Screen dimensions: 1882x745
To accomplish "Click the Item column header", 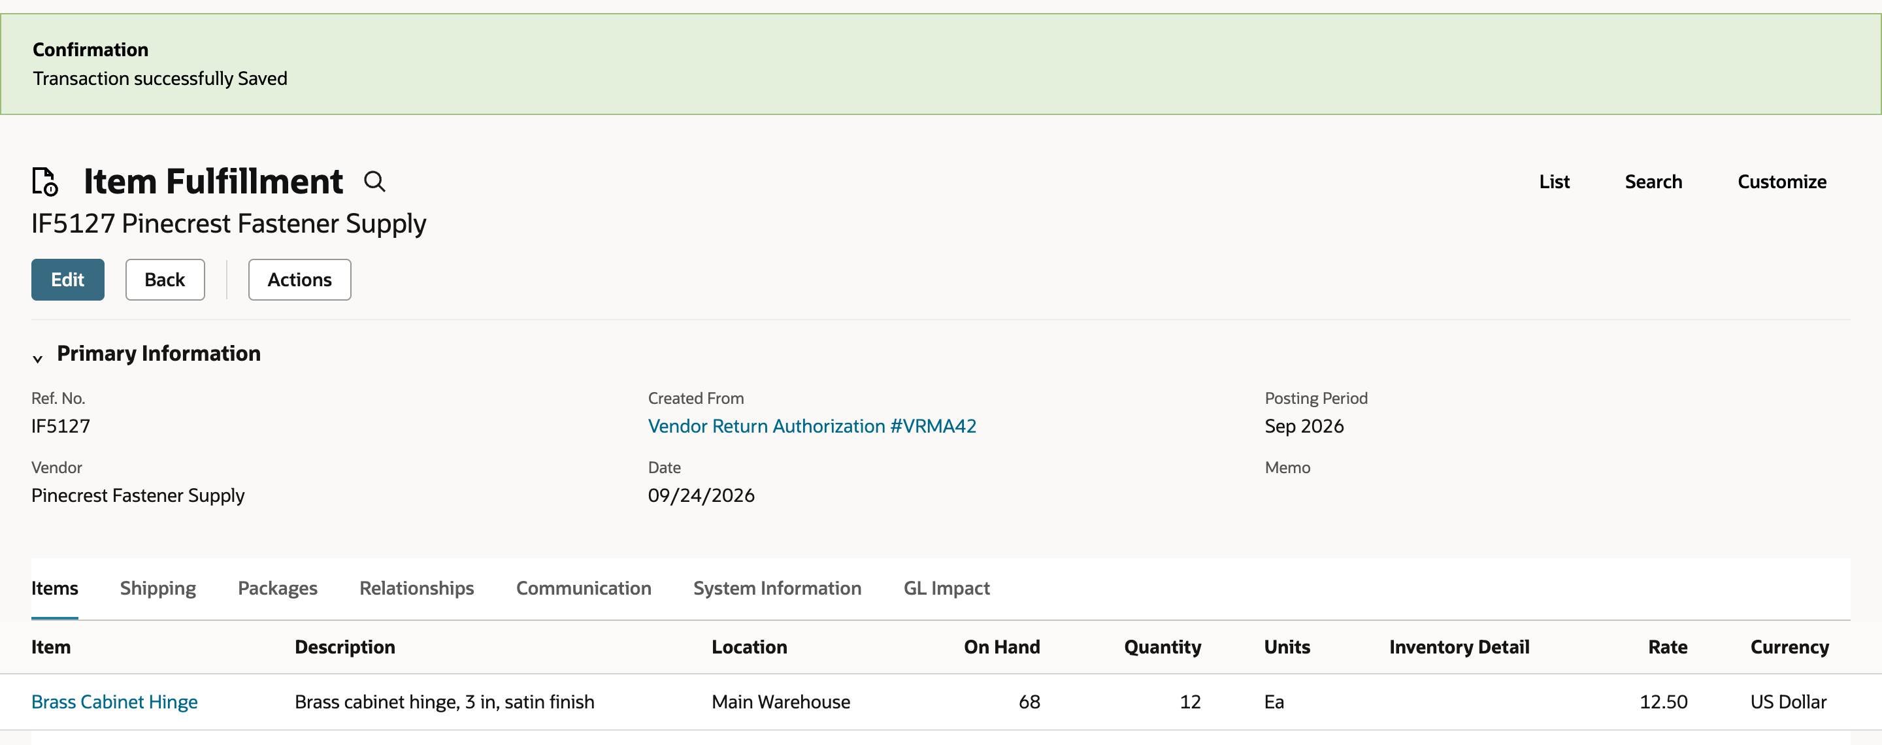I will click(x=51, y=647).
